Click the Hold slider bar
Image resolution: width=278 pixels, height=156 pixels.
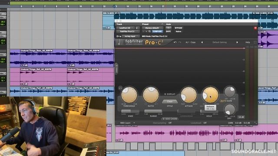[209, 111]
